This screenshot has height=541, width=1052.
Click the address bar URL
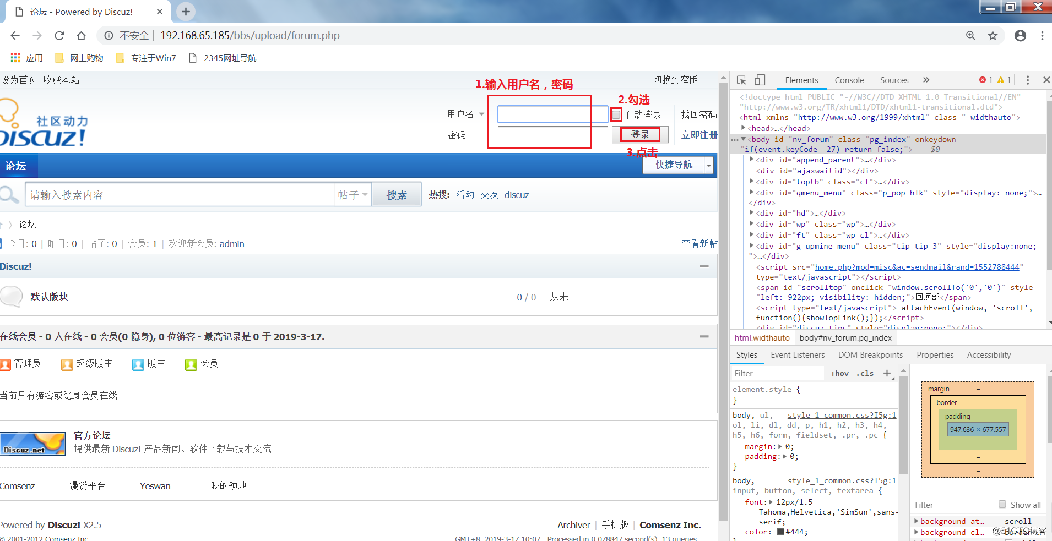250,36
